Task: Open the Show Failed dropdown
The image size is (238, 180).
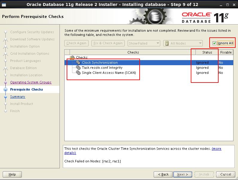Action: (x=144, y=43)
